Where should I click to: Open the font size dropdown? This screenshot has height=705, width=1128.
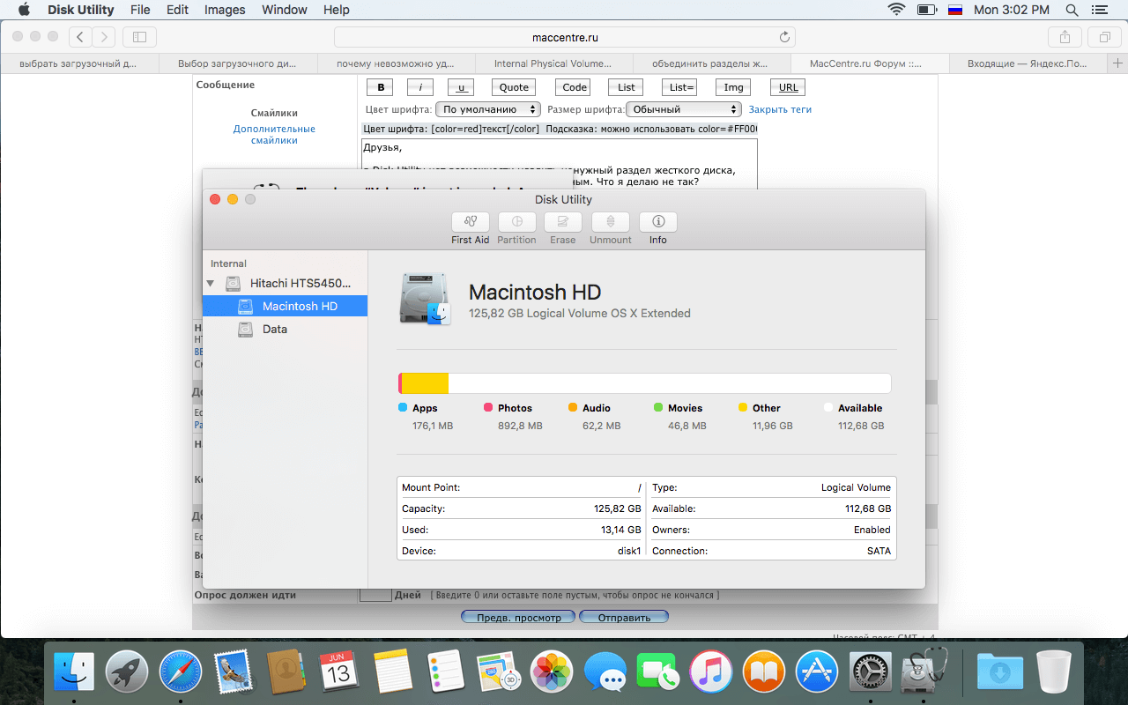684,109
